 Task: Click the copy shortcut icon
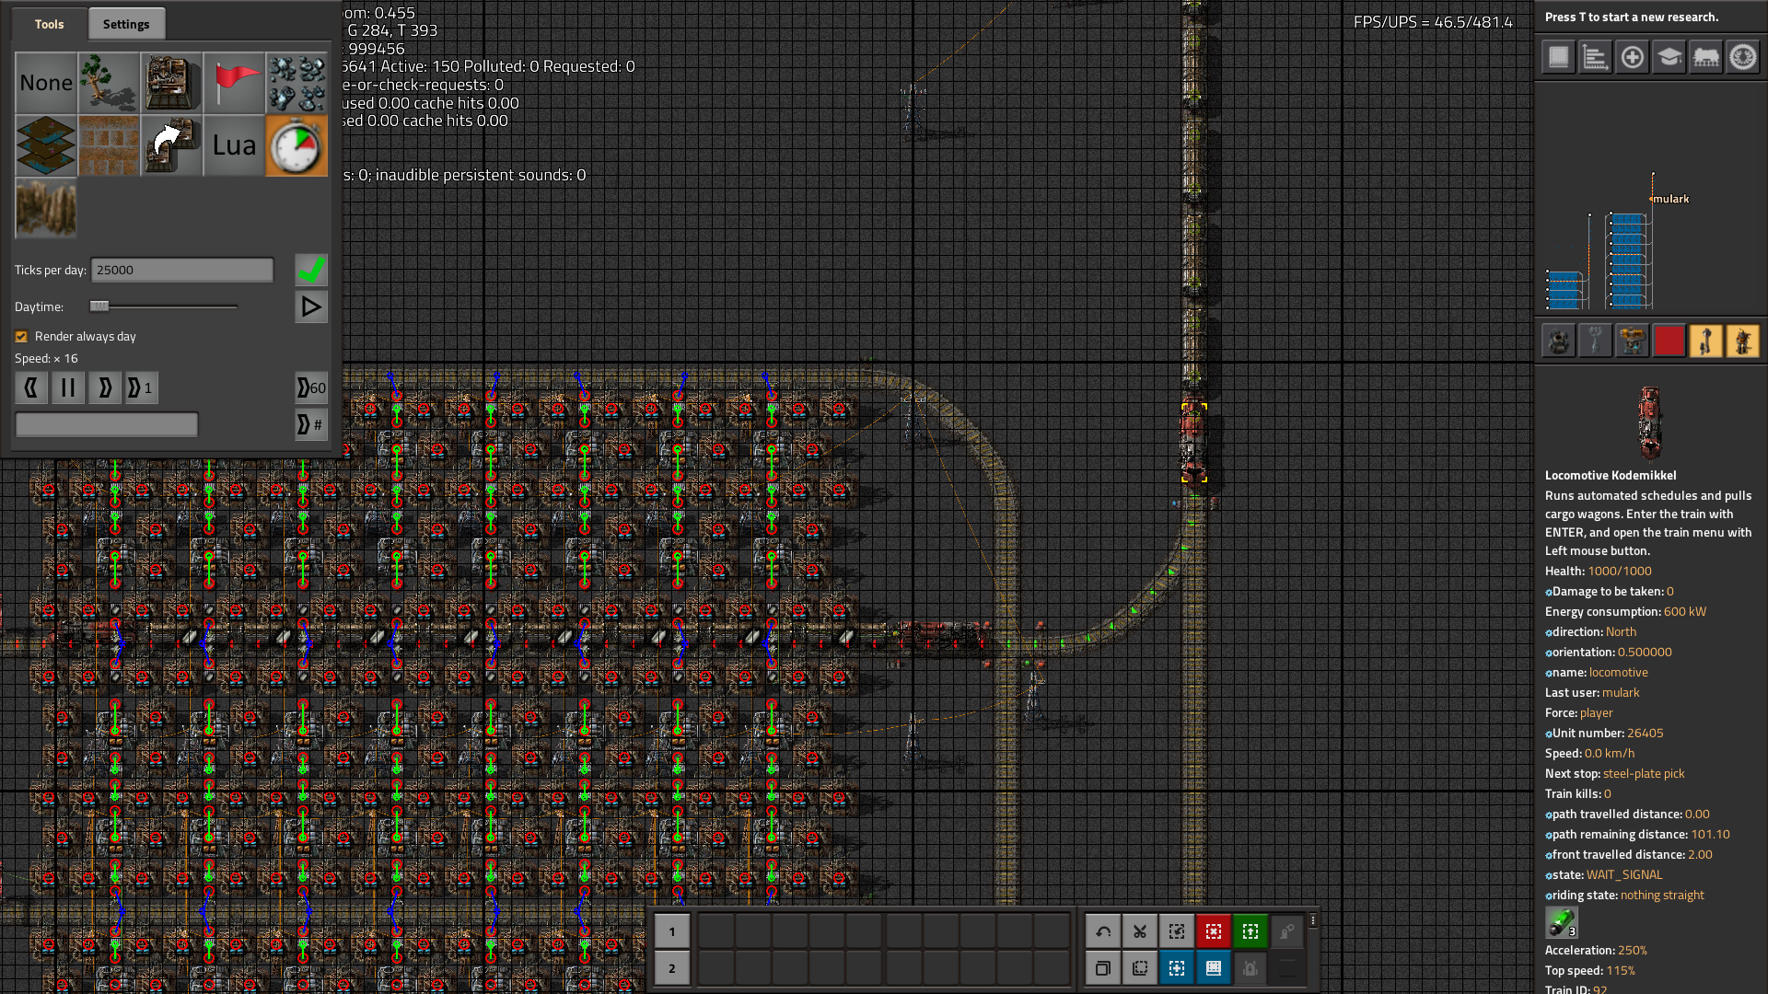pos(1103,968)
